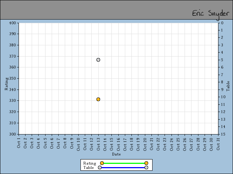Click the Eric Snyder chart title

point(211,13)
